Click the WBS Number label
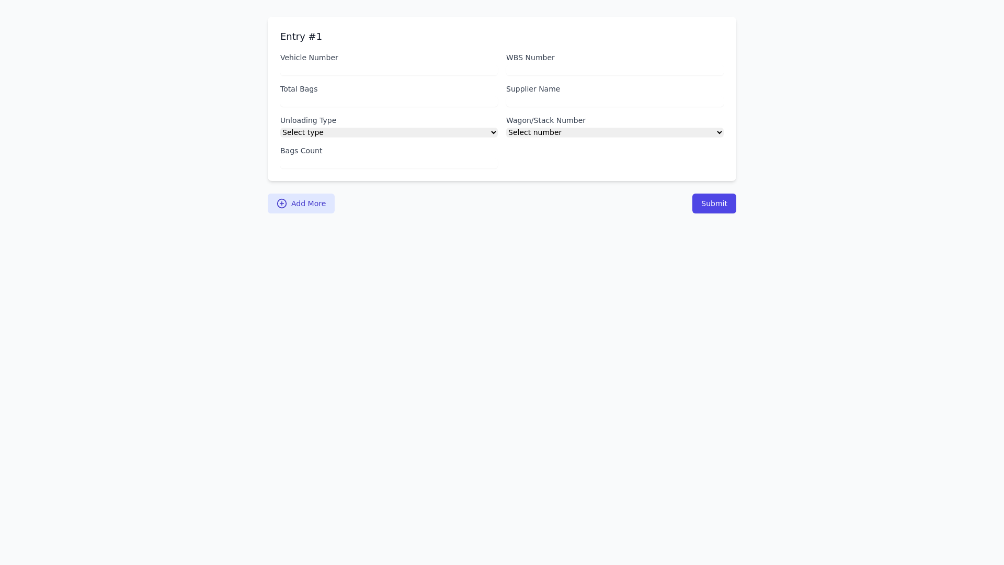The width and height of the screenshot is (1004, 565). coord(530,58)
